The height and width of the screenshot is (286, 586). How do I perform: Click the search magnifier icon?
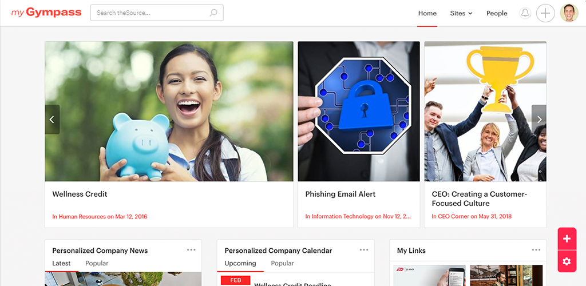(x=213, y=13)
